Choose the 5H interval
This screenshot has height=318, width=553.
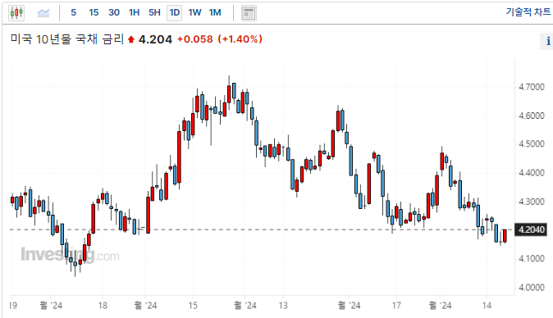pyautogui.click(x=154, y=12)
